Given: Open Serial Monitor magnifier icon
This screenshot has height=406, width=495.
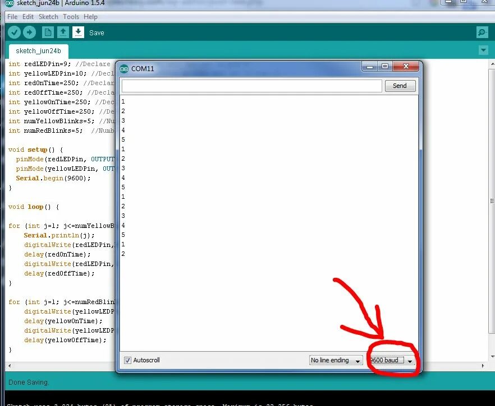Looking at the screenshot, I should click(x=482, y=32).
